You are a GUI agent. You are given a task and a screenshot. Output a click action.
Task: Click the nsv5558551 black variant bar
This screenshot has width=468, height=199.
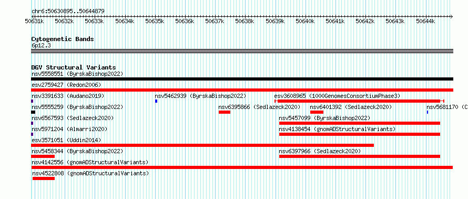tap(242, 79)
